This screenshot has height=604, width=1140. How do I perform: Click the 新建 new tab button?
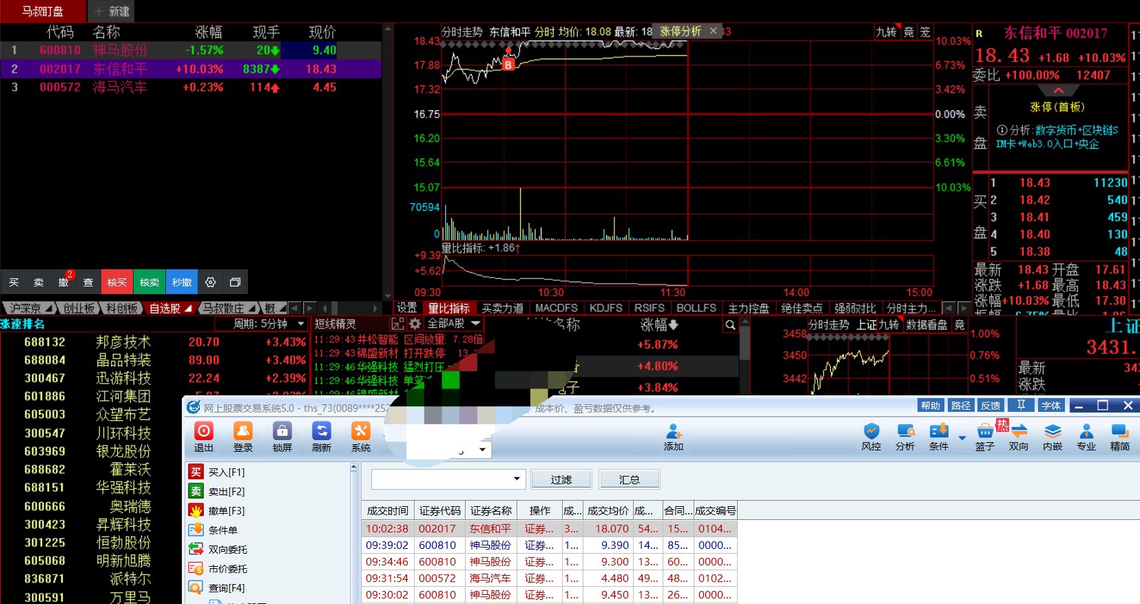tap(112, 11)
